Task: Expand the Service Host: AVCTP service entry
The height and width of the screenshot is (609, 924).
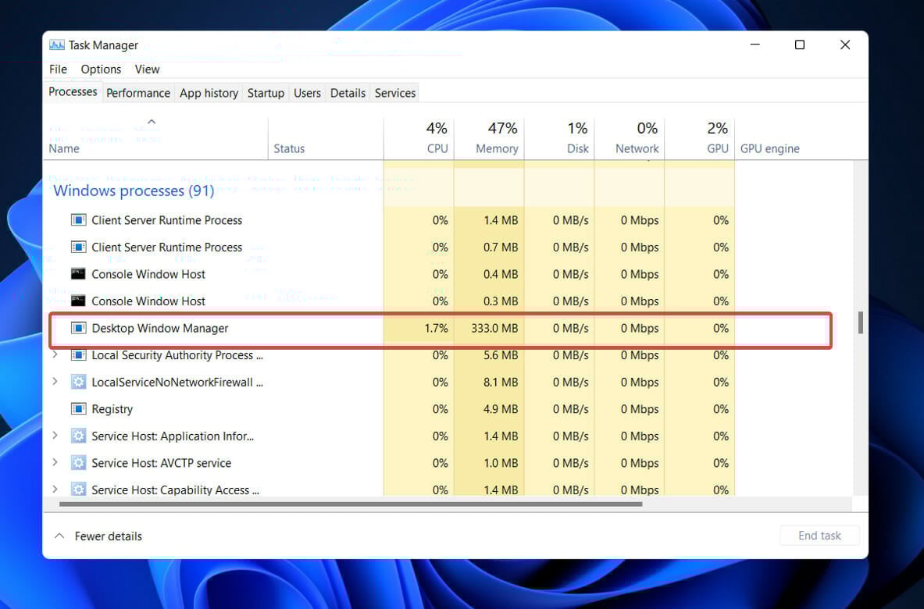Action: click(55, 462)
